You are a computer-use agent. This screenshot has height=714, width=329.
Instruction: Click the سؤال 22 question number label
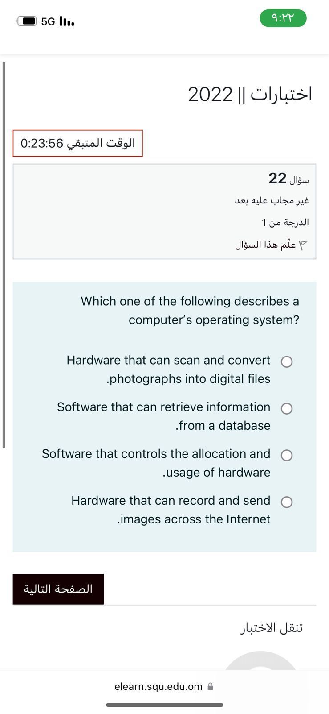288,178
